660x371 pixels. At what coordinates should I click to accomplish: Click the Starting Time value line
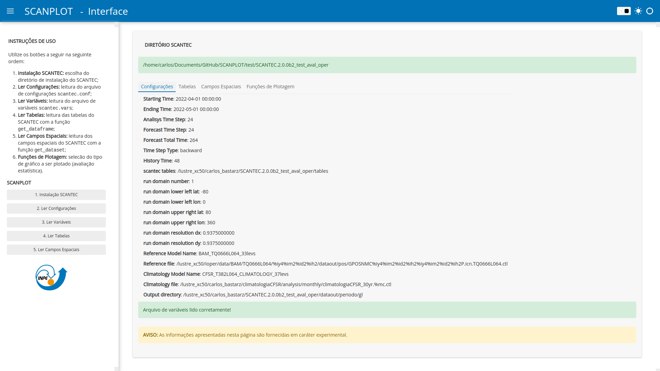coord(182,99)
